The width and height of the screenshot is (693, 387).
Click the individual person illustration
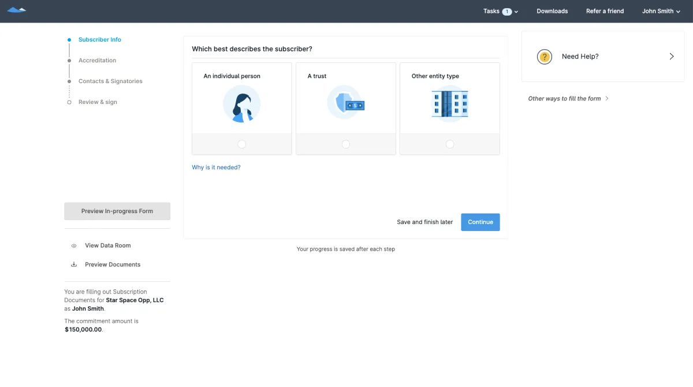click(241, 104)
